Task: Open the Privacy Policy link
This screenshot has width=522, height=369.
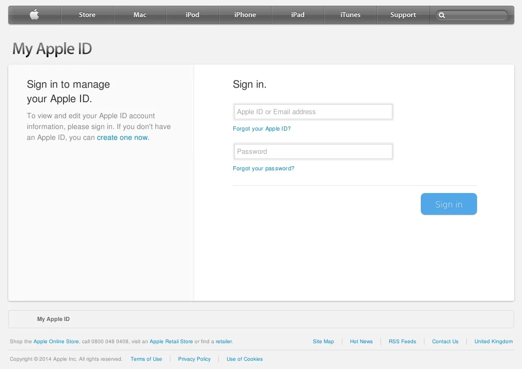Action: point(195,359)
